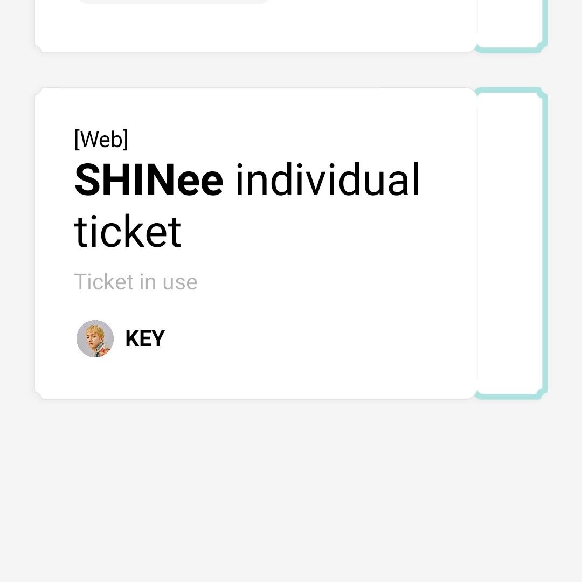Tap the empty gray area below the tickets
The height and width of the screenshot is (582, 582).
click(x=291, y=490)
